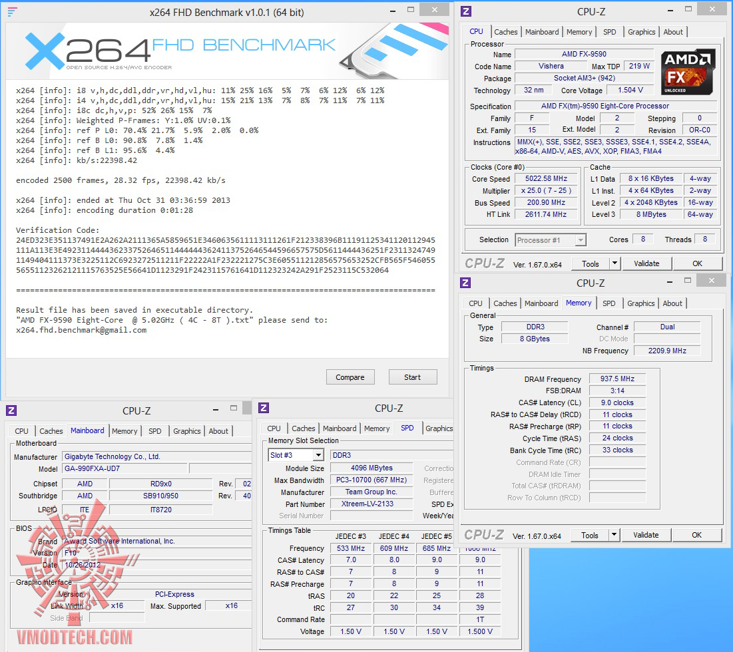
Task: Click the encoded 2500 frames result line
Action: (x=121, y=180)
